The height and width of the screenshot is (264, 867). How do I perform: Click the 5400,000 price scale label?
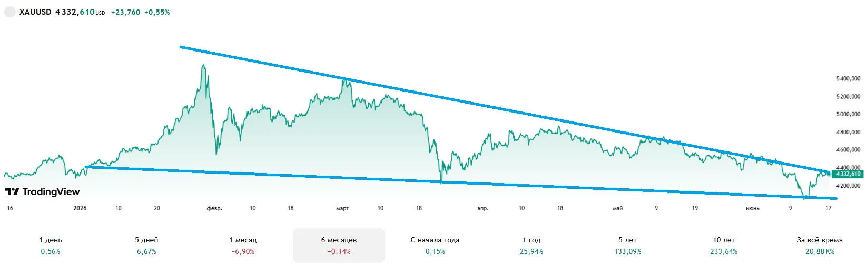pos(848,79)
